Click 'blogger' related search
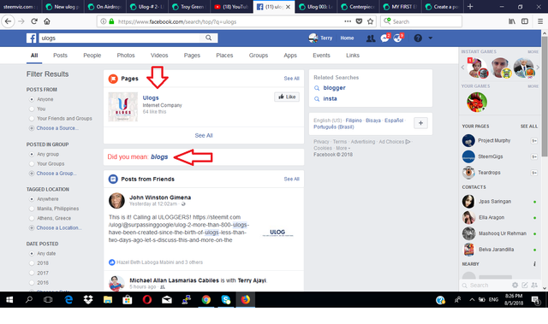The width and height of the screenshot is (548, 324). [334, 88]
